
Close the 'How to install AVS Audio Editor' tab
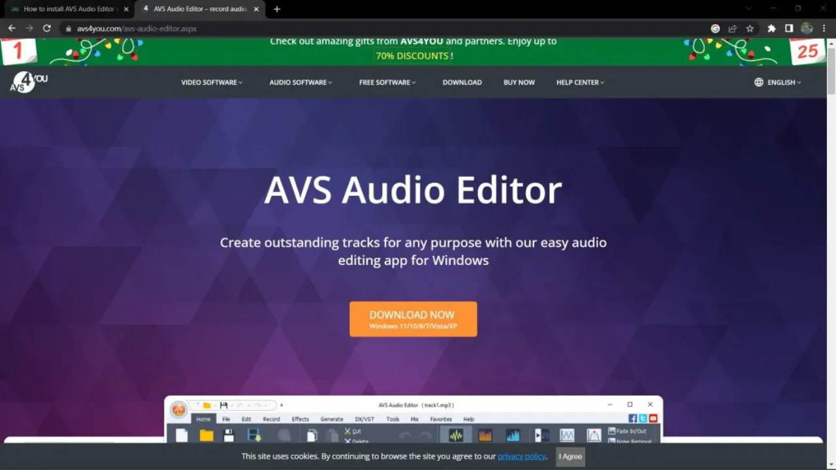click(126, 9)
